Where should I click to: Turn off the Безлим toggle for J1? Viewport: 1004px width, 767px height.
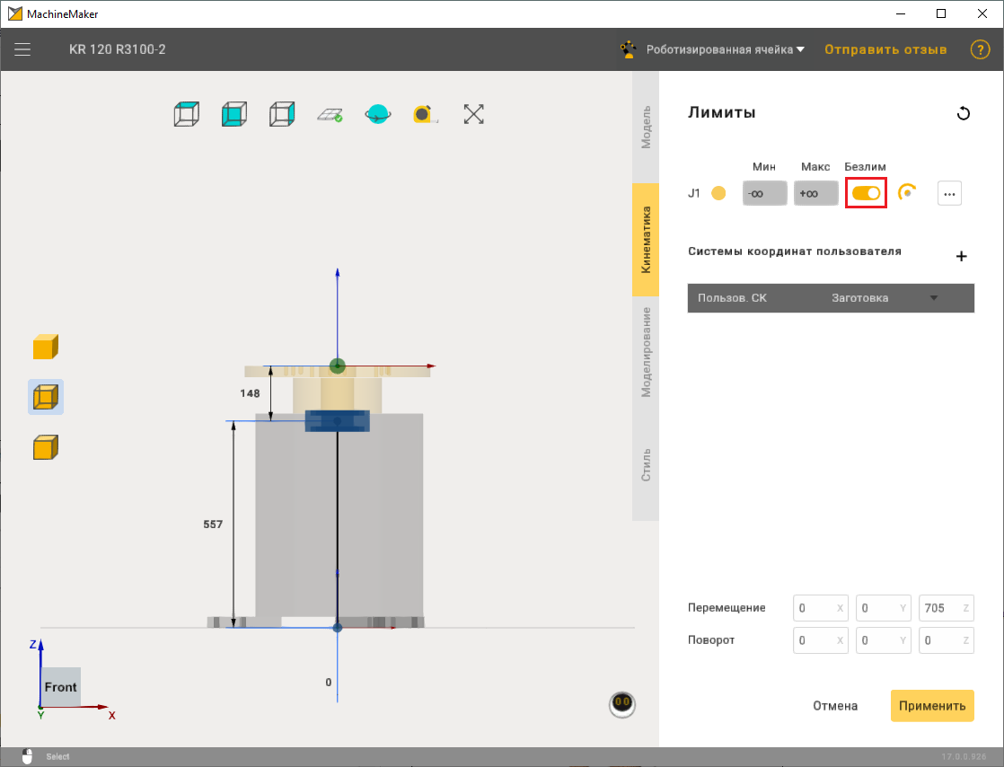coord(866,193)
